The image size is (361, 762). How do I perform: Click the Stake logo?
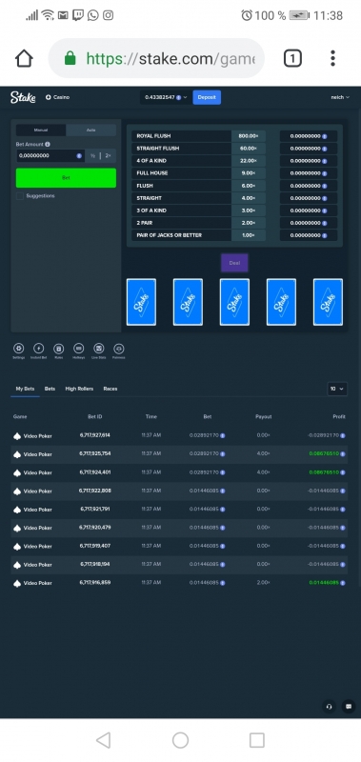click(x=23, y=97)
